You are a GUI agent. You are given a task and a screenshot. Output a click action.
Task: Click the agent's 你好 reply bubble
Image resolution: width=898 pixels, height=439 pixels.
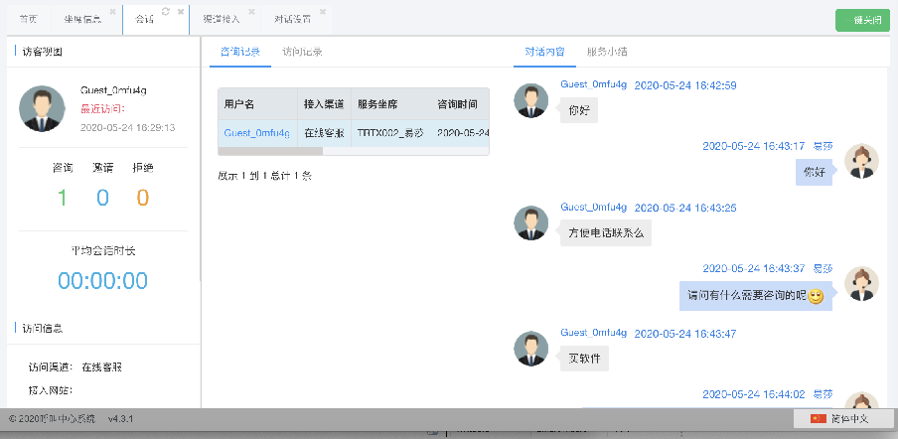[x=814, y=172]
